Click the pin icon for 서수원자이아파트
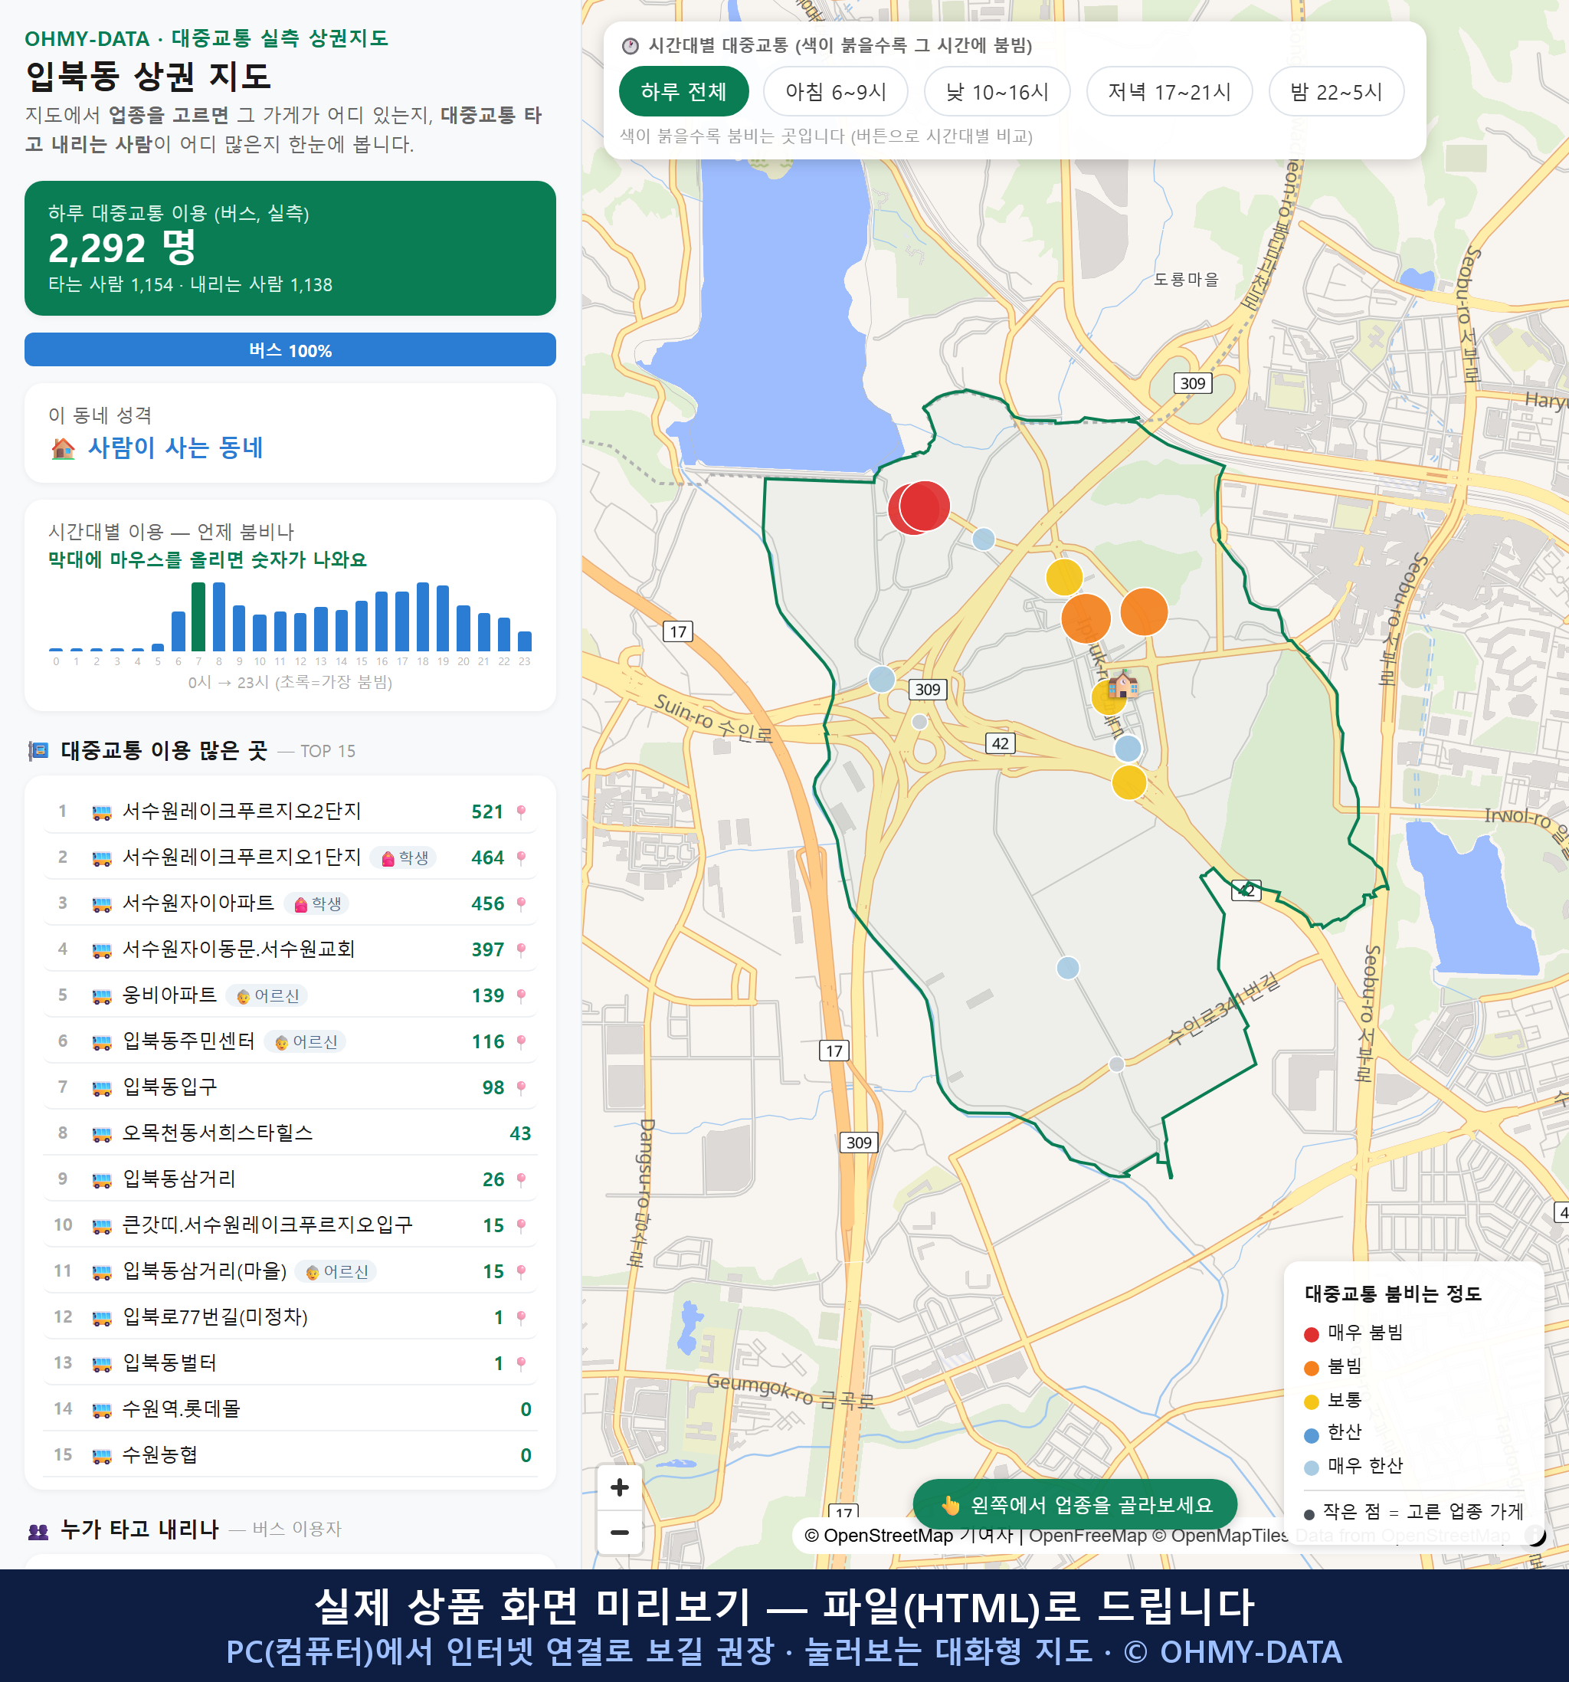 coord(521,903)
